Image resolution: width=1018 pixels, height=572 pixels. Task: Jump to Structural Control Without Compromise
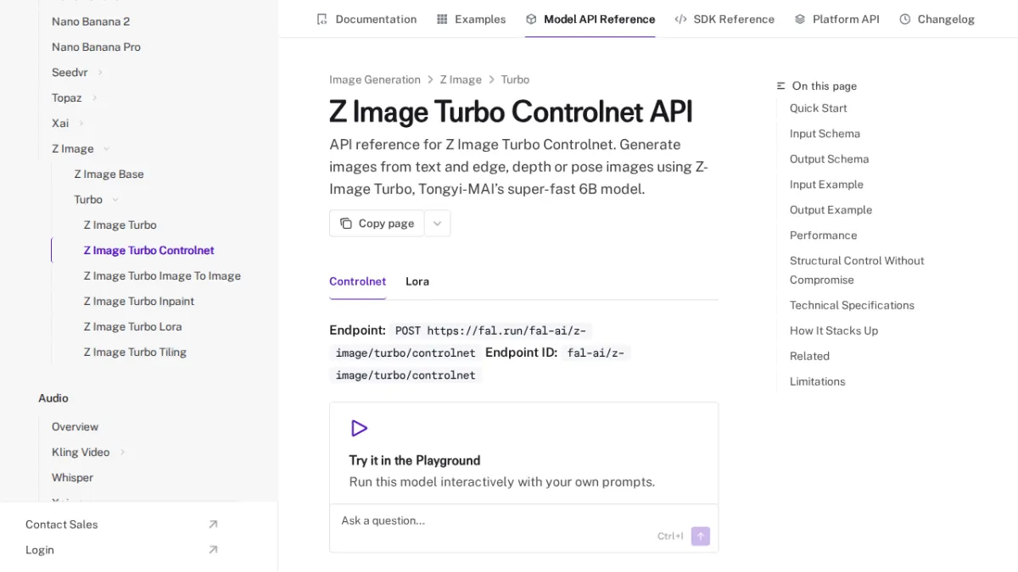point(857,270)
